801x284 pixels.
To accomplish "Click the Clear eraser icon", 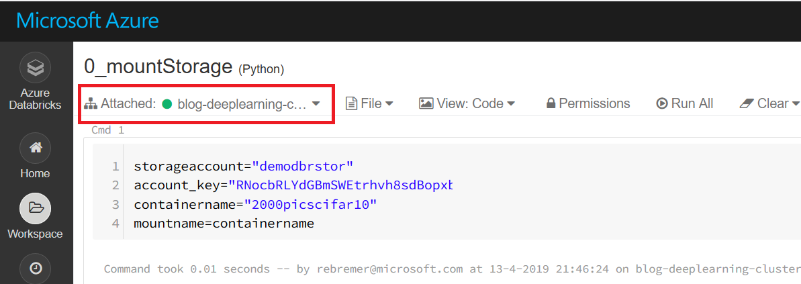I will [747, 103].
